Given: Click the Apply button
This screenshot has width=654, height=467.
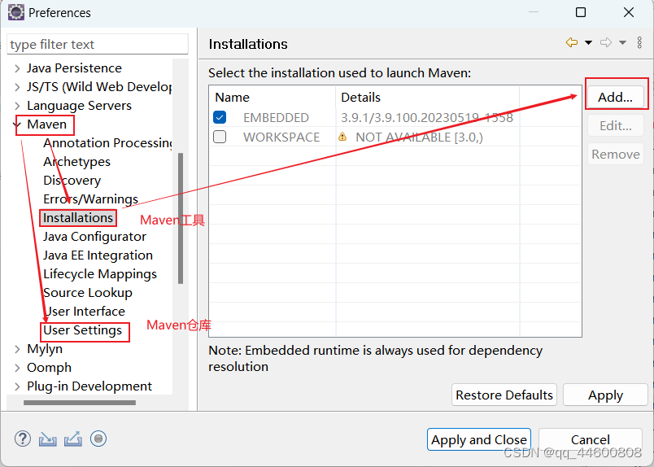Looking at the screenshot, I should point(605,395).
